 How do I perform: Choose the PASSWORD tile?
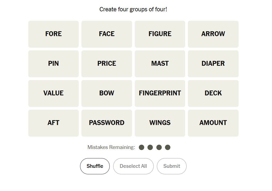[x=107, y=123]
